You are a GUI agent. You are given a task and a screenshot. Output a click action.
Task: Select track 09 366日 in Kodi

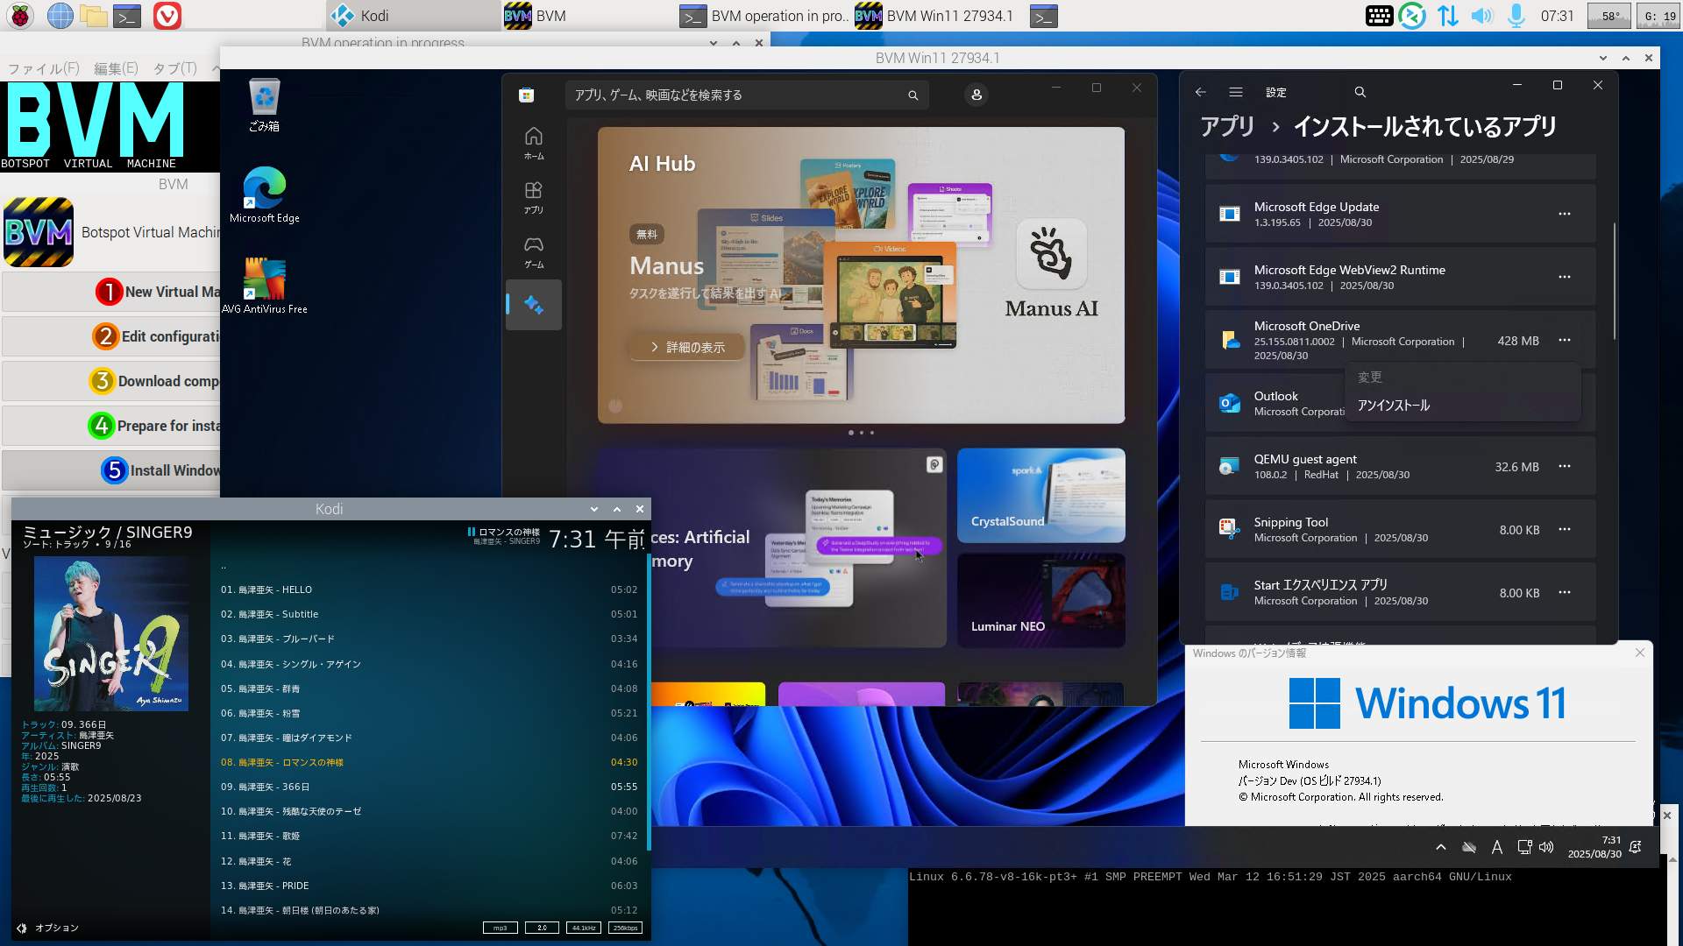(x=429, y=787)
